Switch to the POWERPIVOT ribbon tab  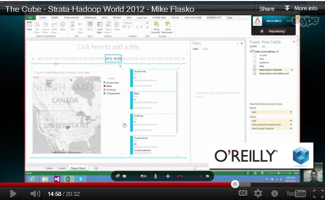tap(214, 17)
